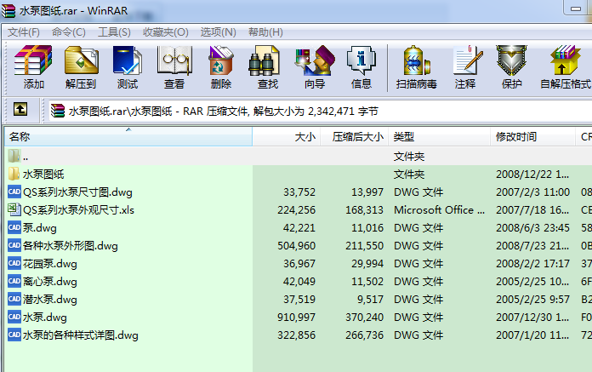Sort by 大小 column header
The height and width of the screenshot is (372, 592).
[286, 137]
